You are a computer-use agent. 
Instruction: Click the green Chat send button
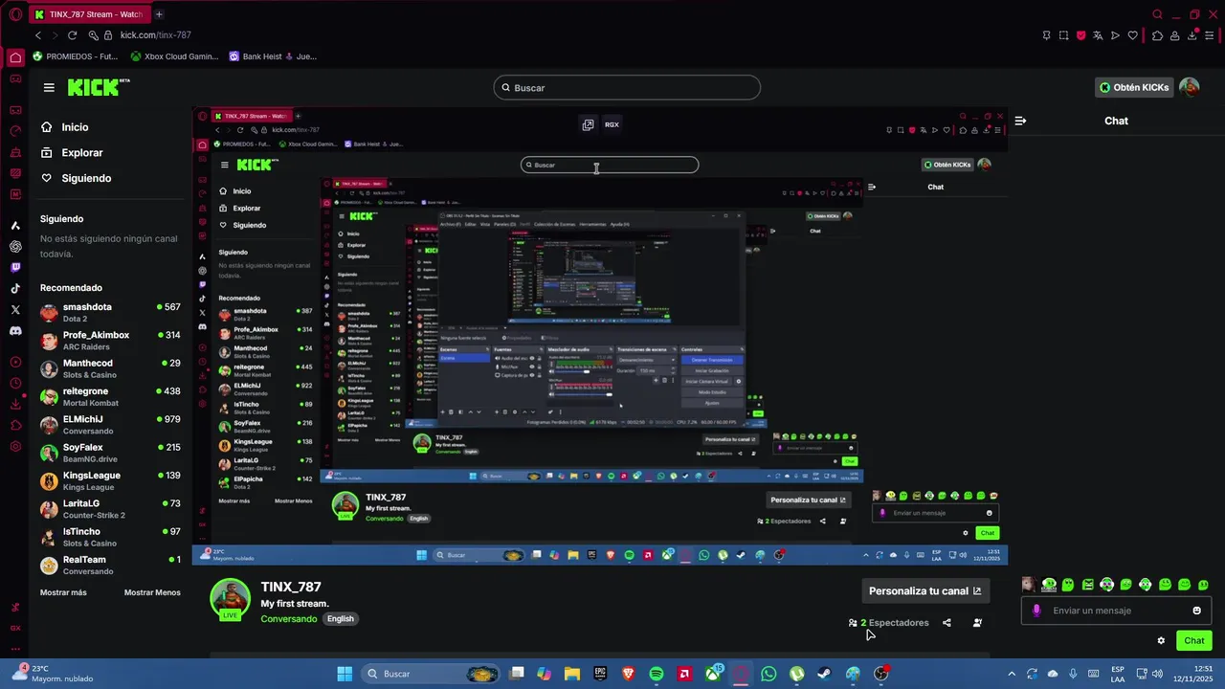point(1194,641)
